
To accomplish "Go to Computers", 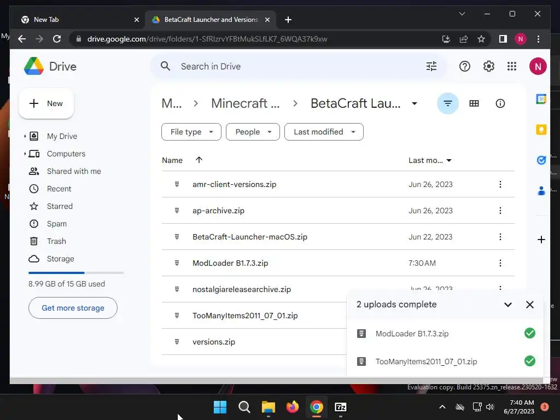I will pyautogui.click(x=66, y=154).
